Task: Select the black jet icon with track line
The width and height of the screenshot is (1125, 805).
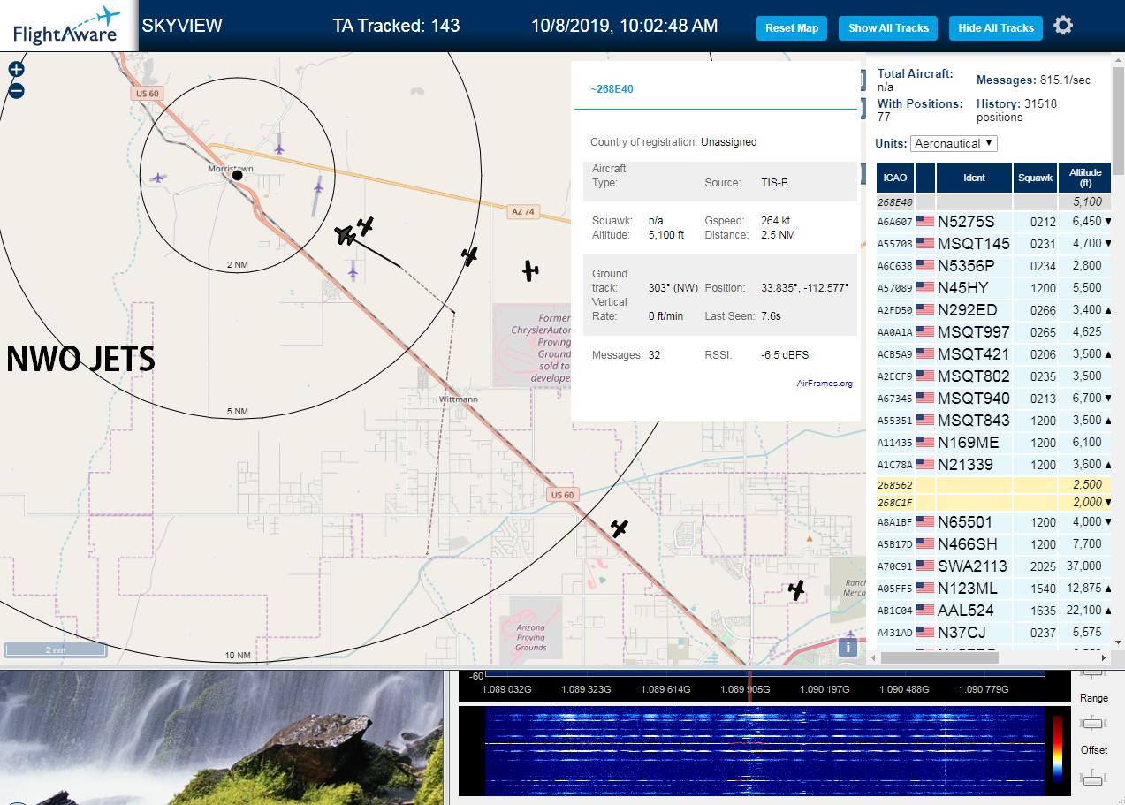Action: (345, 235)
